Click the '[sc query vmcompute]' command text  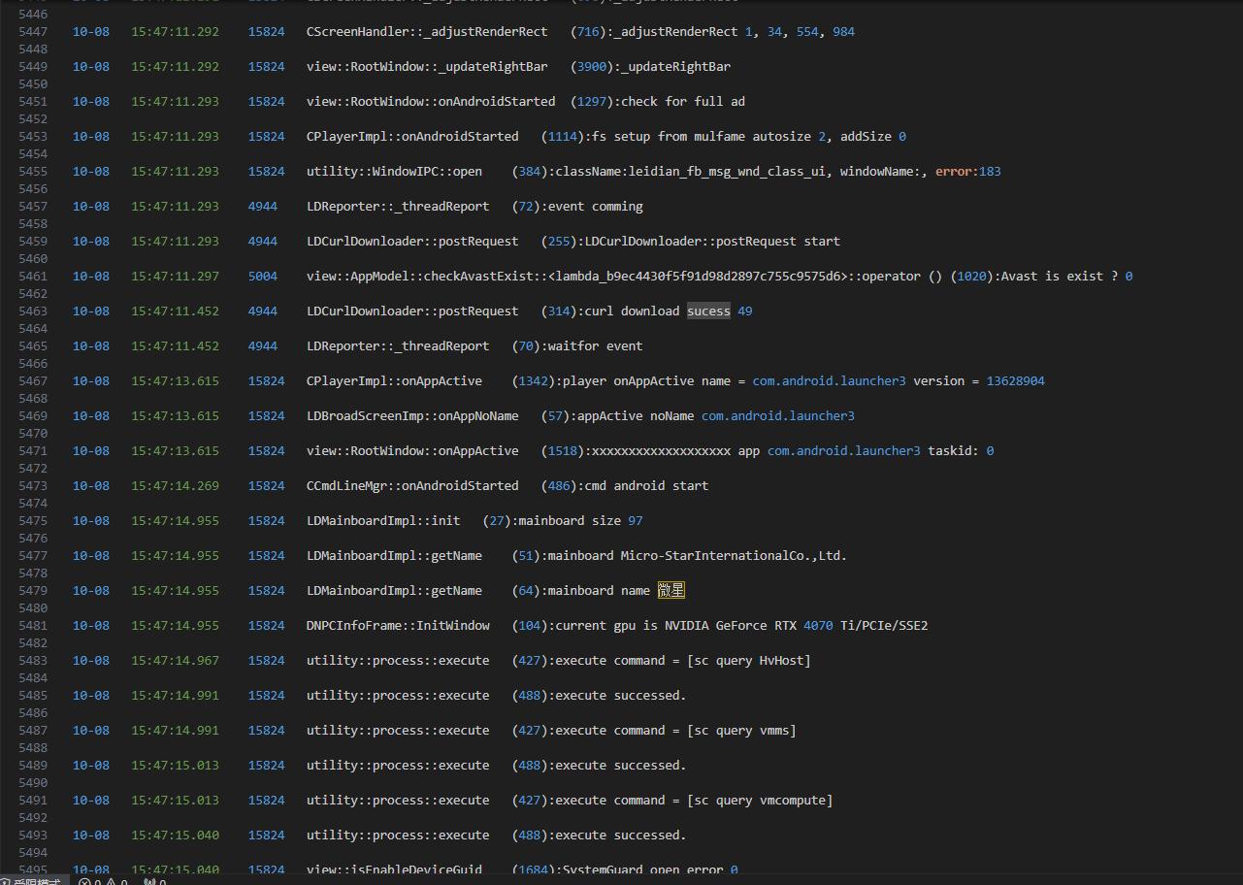point(760,801)
